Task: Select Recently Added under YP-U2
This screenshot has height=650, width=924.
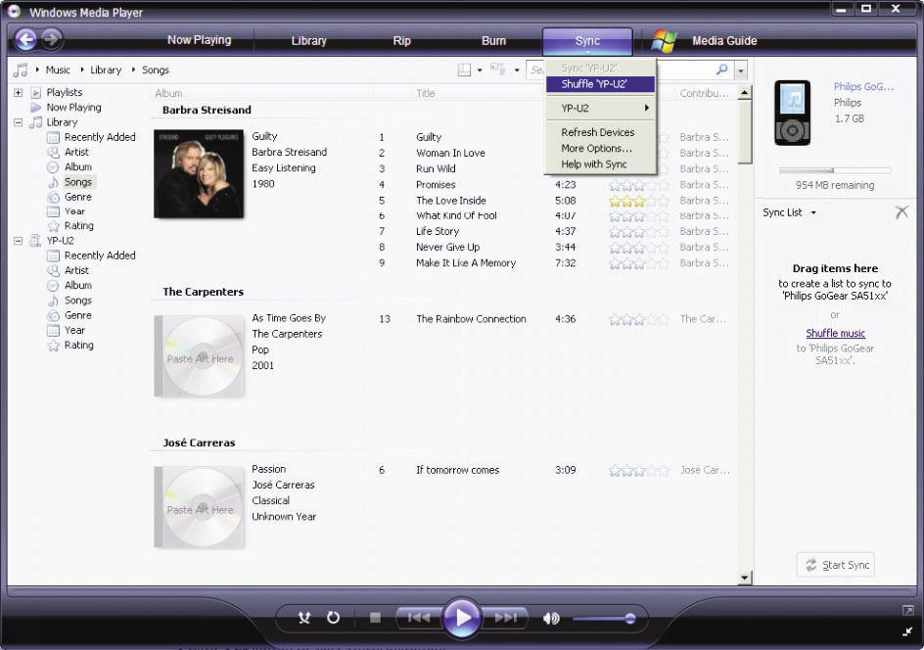Action: tap(100, 255)
